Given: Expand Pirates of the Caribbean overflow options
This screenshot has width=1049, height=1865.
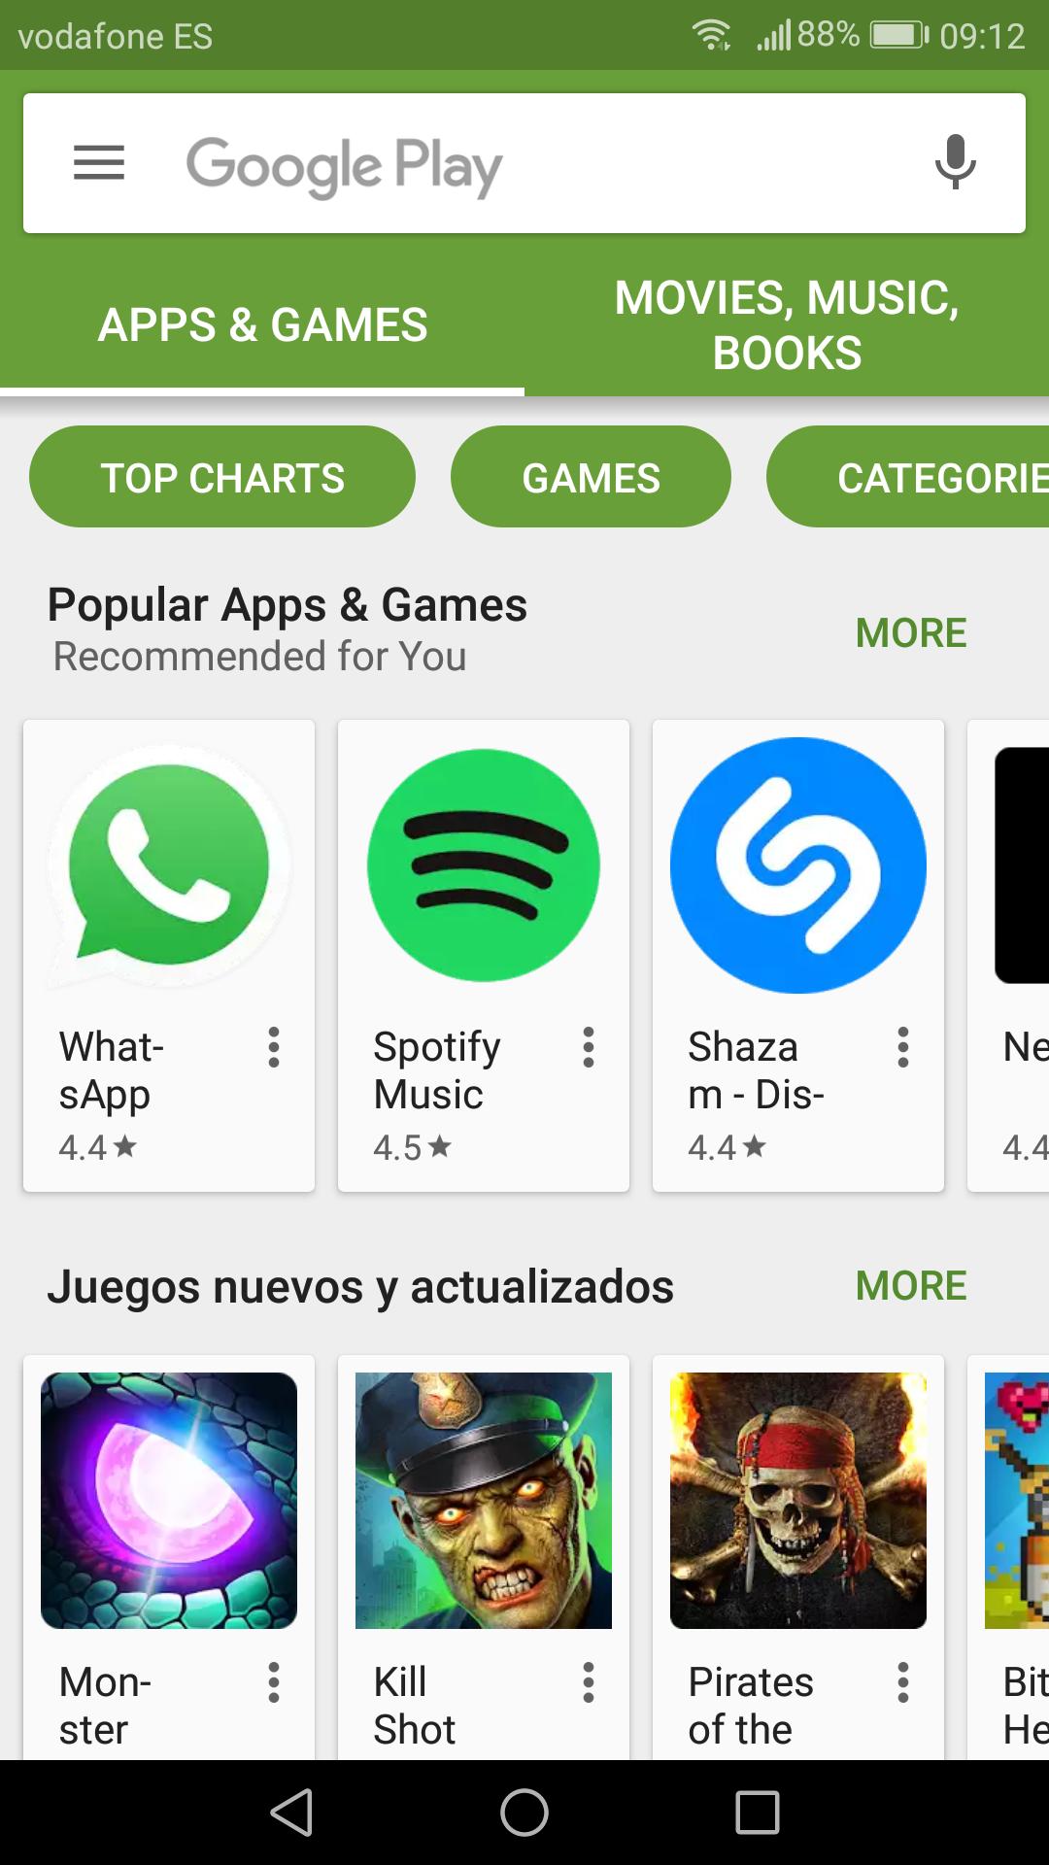Looking at the screenshot, I should (x=903, y=1682).
